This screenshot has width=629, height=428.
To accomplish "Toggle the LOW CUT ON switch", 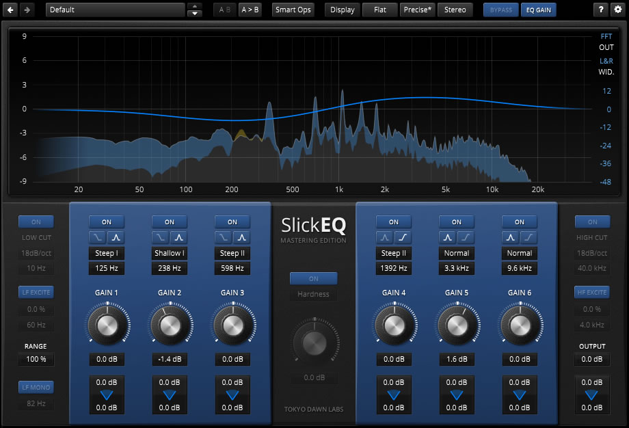I will [x=36, y=222].
